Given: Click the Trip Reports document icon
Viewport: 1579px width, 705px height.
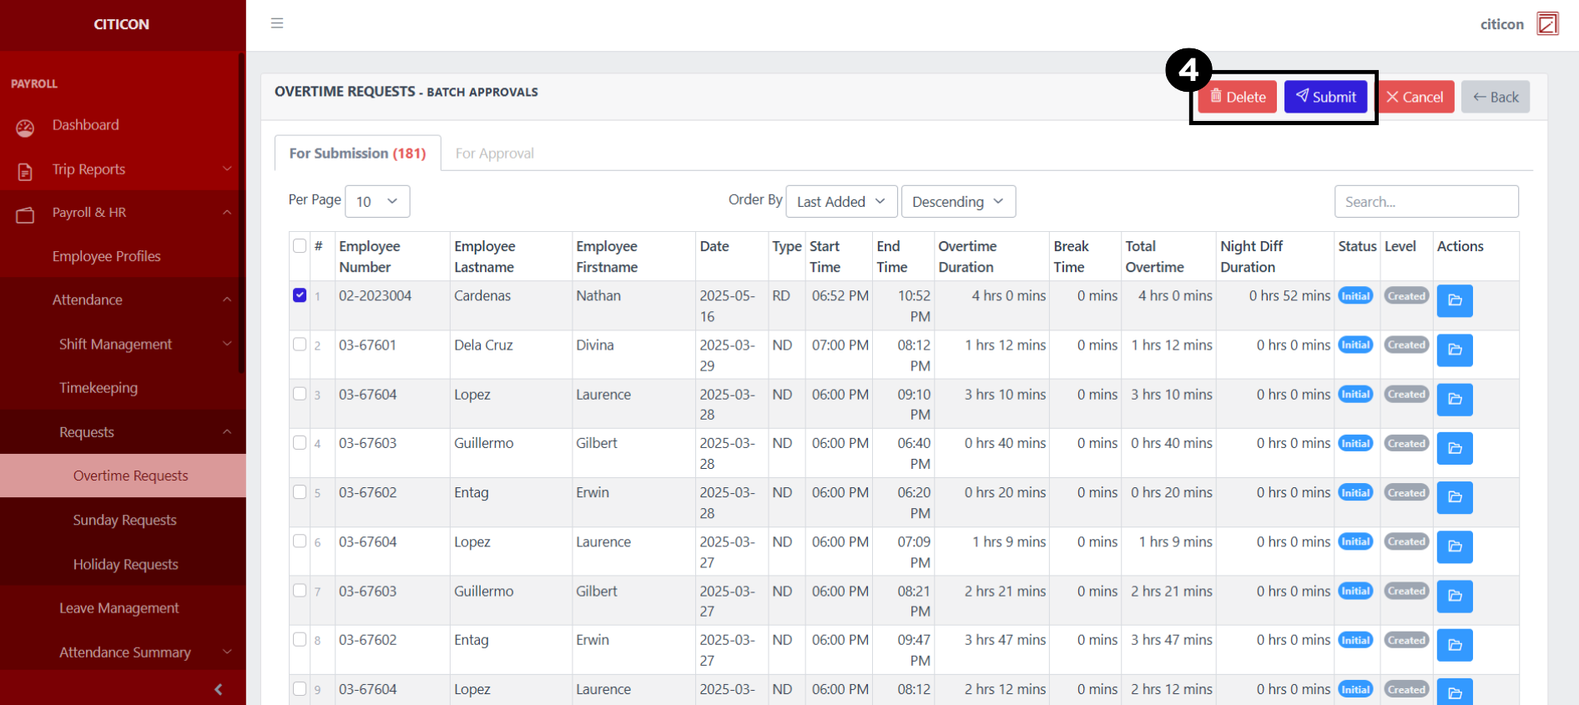Looking at the screenshot, I should pyautogui.click(x=25, y=171).
